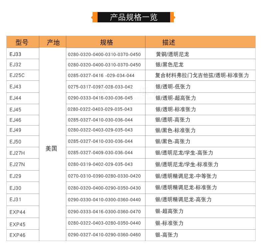Select spec 0290-0327-0410-0290-0360-0460
This screenshot has width=263, height=246.
click(x=104, y=235)
